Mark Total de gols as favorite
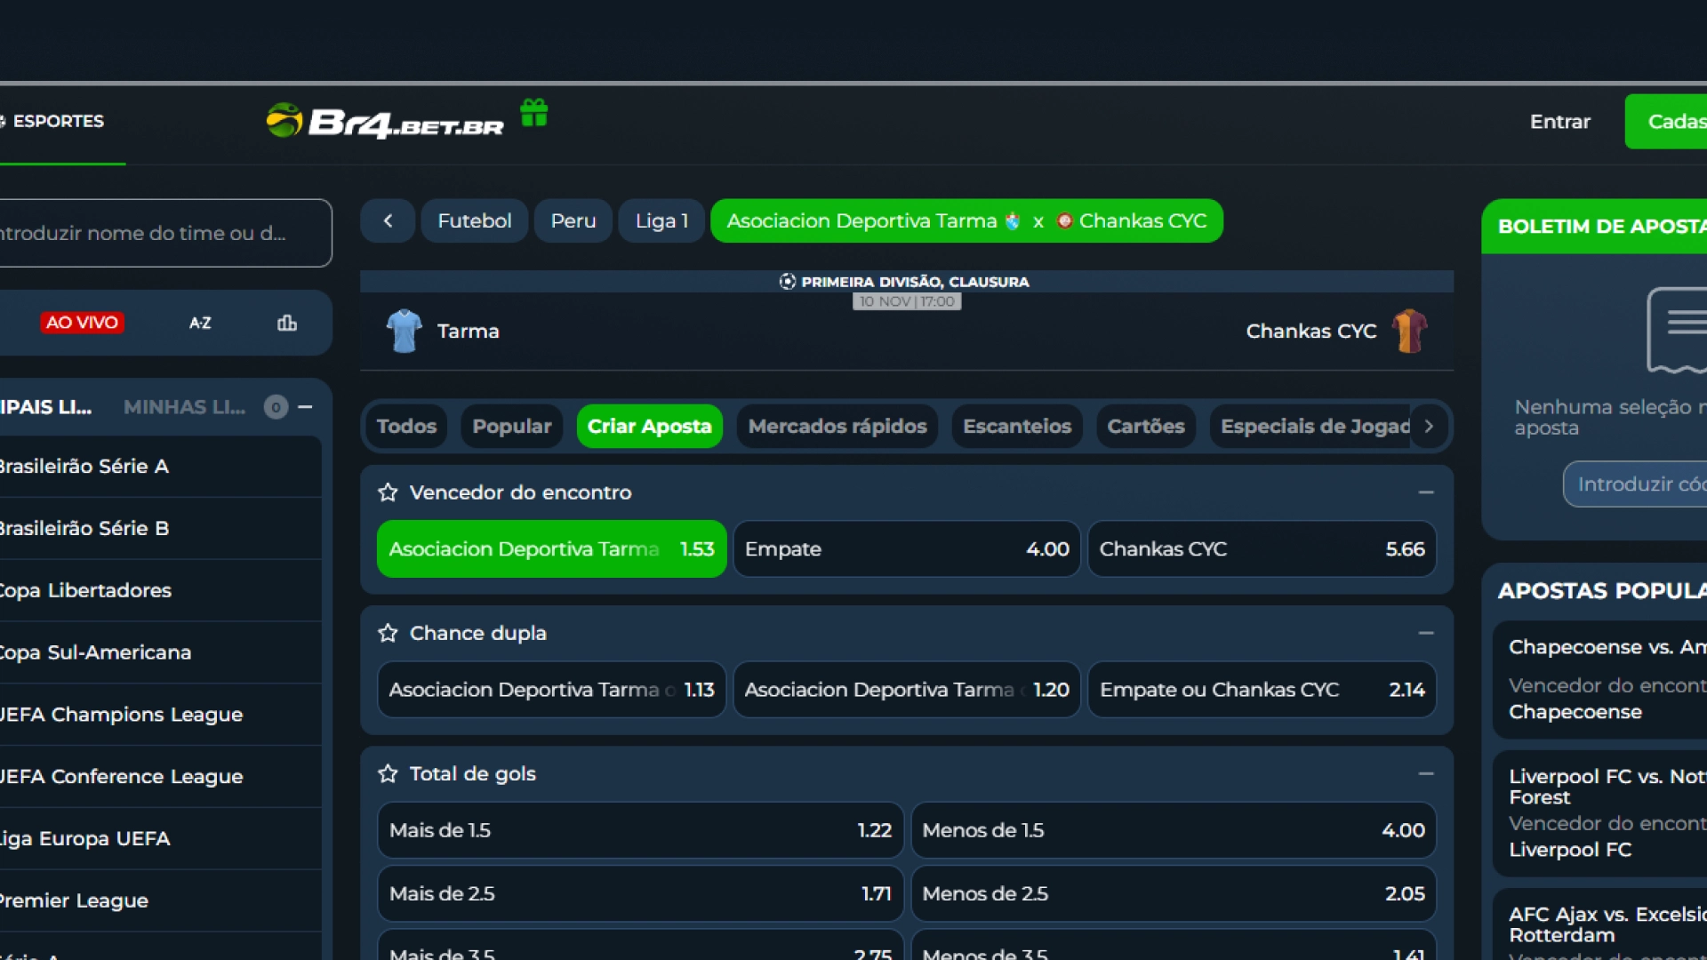 (388, 773)
